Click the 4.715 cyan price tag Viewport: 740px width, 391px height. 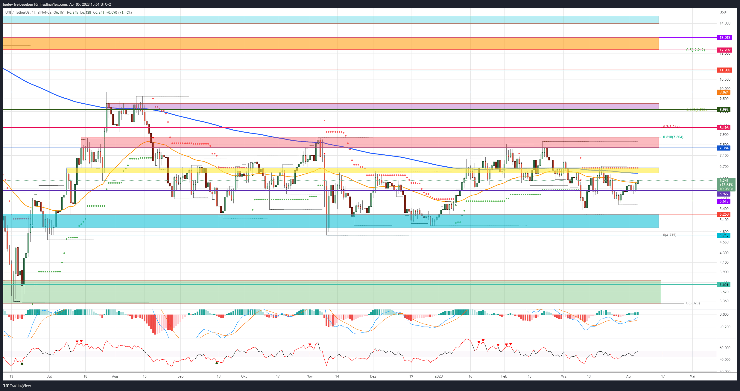[x=724, y=235]
